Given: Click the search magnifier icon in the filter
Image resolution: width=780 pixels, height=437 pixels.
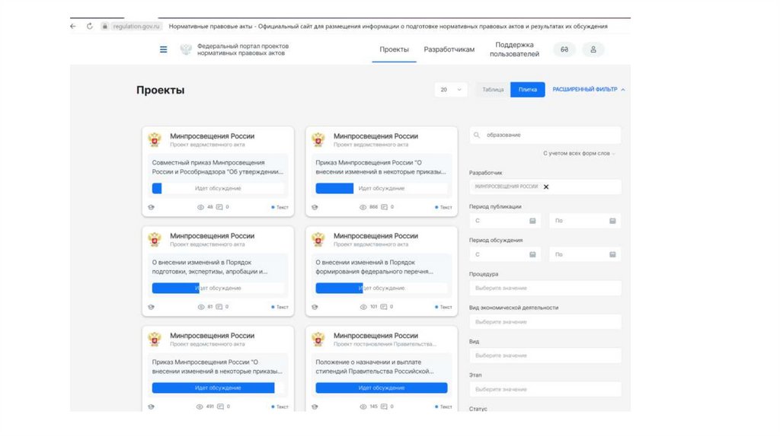Looking at the screenshot, I should (x=478, y=136).
